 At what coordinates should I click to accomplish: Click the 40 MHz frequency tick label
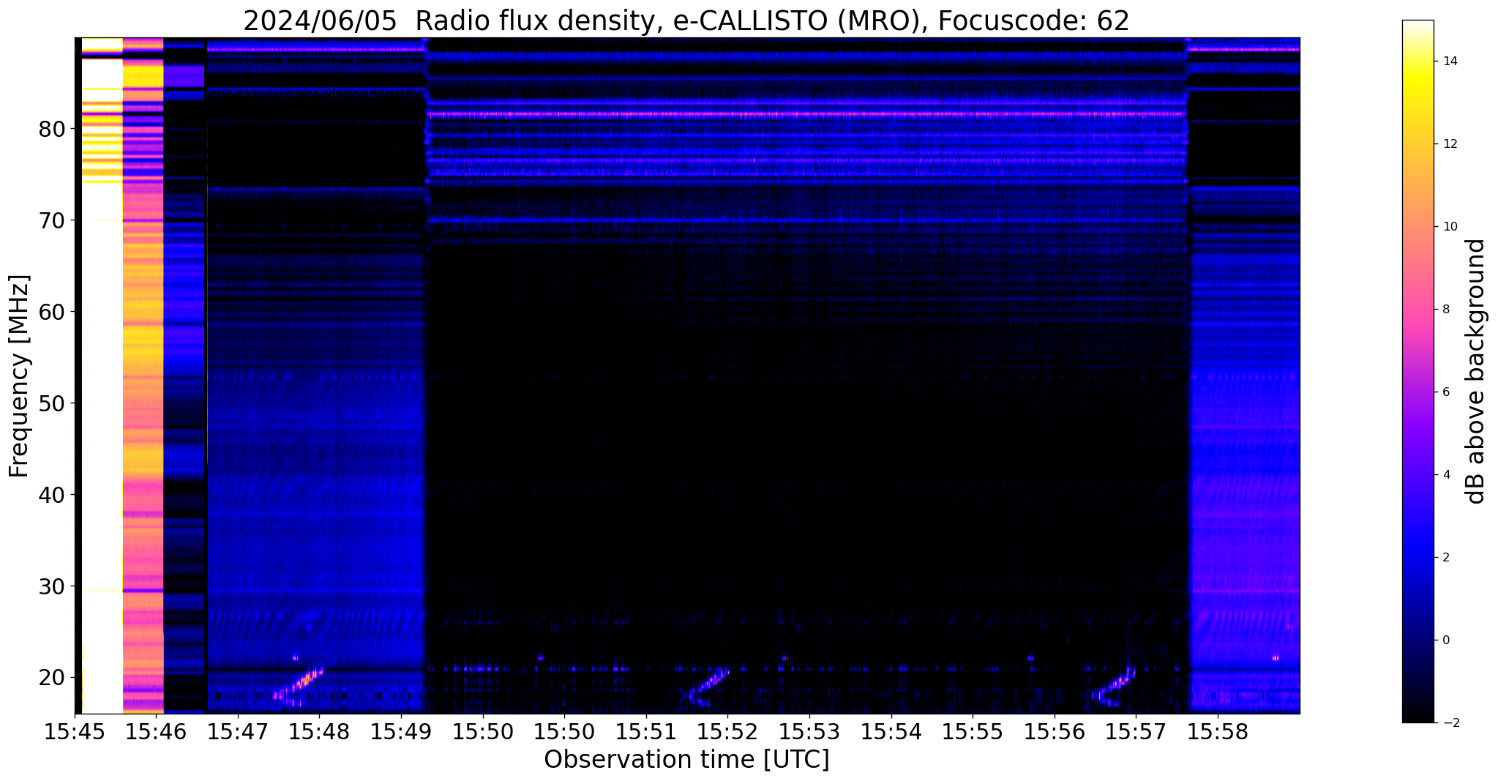(52, 495)
